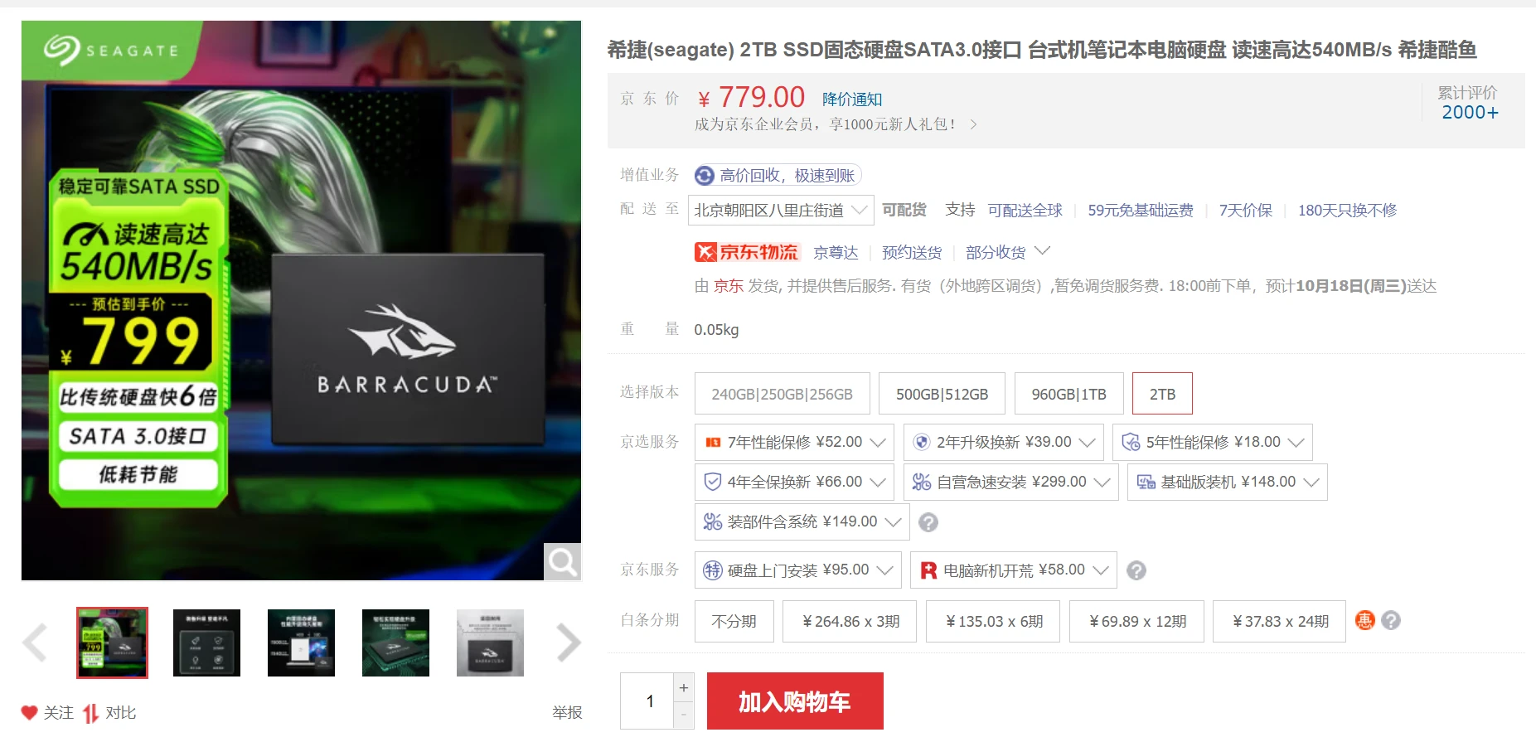Select the fourth thumbnail showing SSD on green

pos(395,643)
